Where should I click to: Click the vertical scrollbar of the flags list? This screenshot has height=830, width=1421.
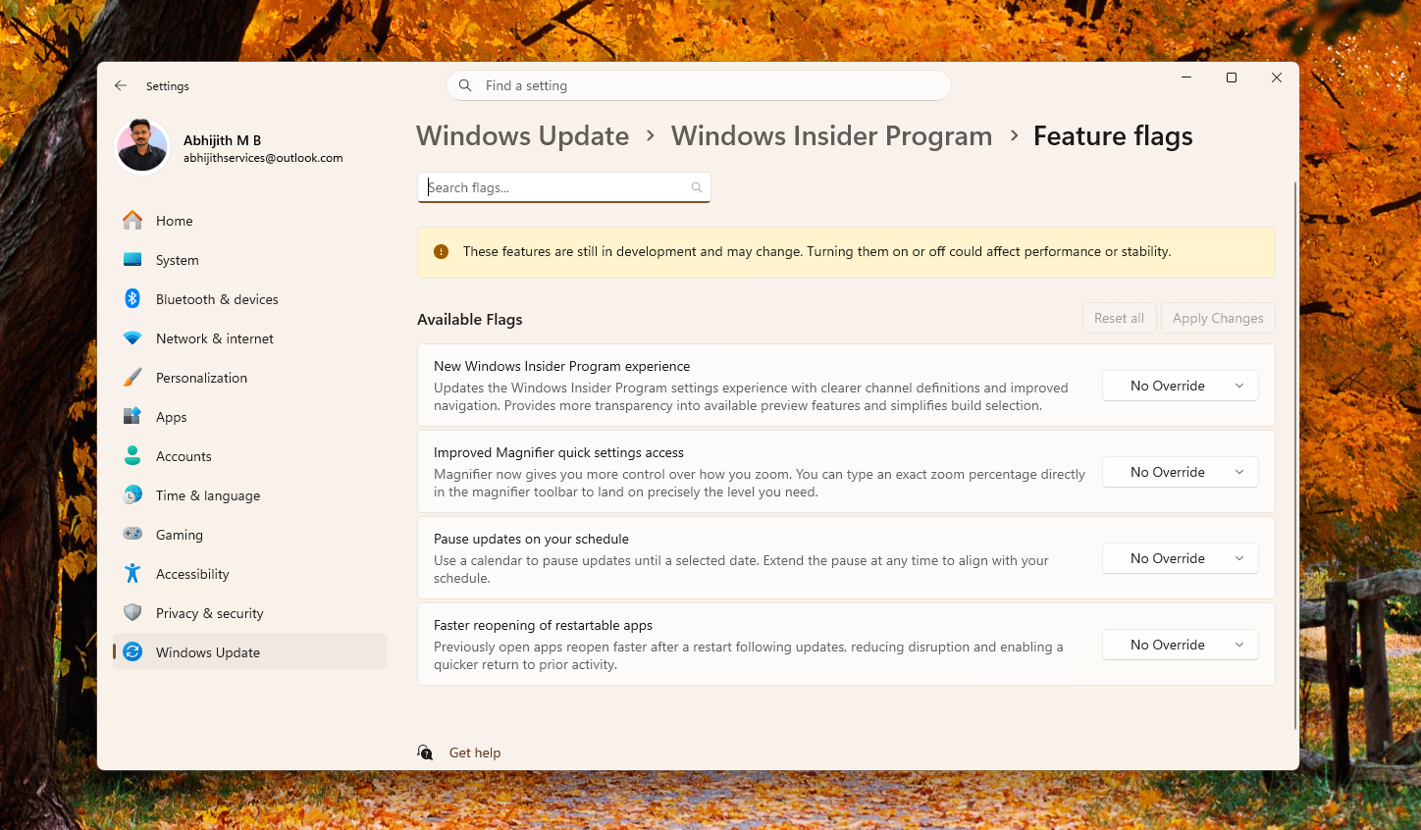point(1295,455)
